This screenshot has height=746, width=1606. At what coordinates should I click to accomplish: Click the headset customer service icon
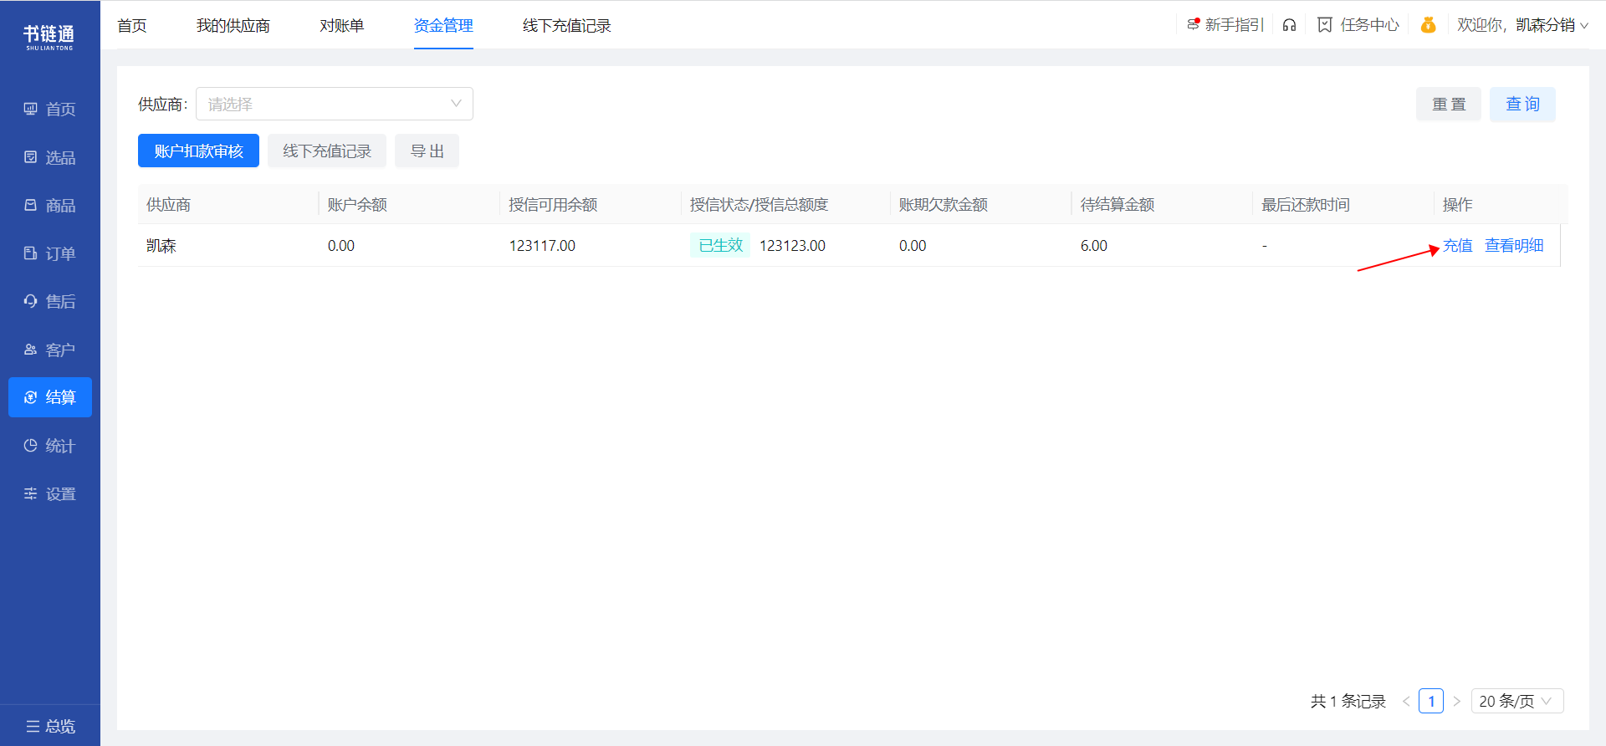point(1289,25)
